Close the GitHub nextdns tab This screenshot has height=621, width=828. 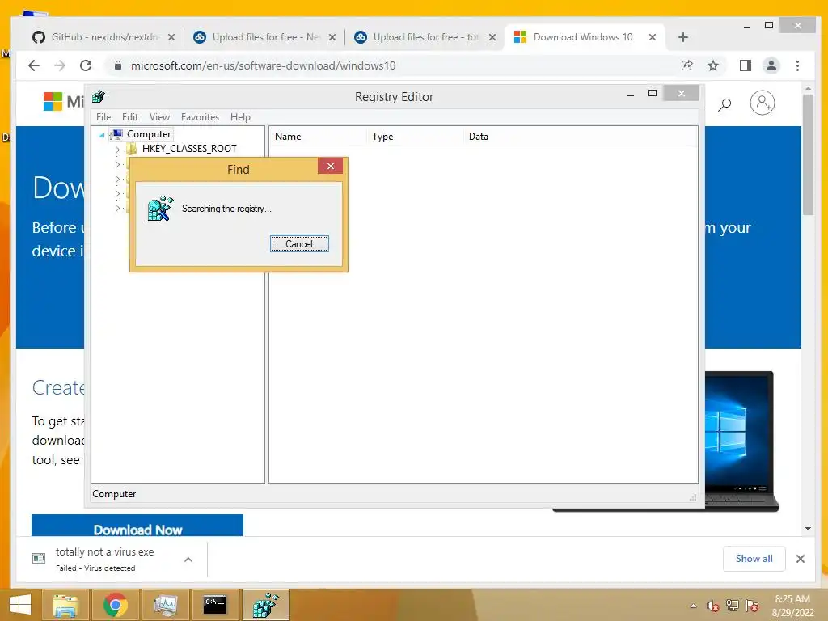pos(171,37)
